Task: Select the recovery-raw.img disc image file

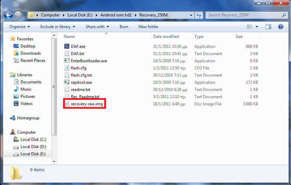Action: click(86, 104)
